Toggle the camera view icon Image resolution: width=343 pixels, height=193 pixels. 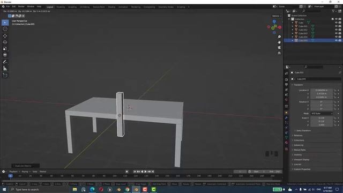tap(279, 48)
